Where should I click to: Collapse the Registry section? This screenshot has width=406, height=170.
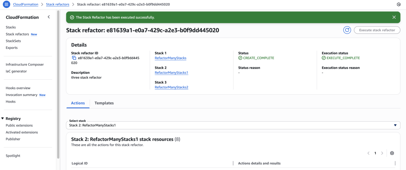pos(3,118)
